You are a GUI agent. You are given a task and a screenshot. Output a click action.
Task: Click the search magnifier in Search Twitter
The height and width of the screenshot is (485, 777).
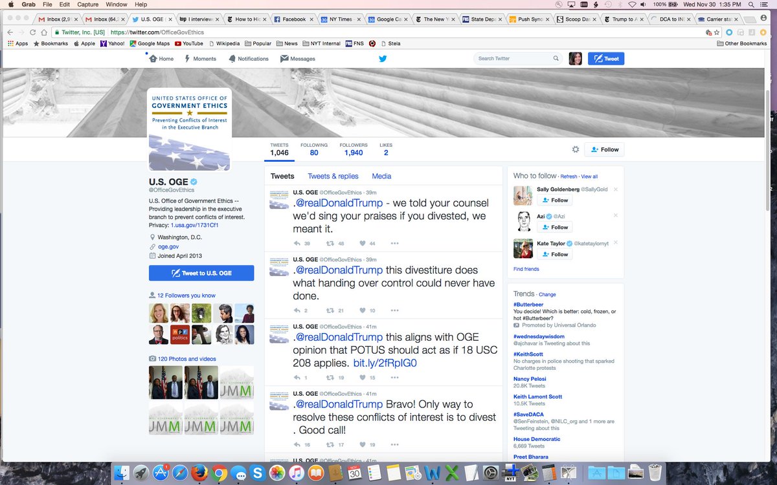coord(556,58)
